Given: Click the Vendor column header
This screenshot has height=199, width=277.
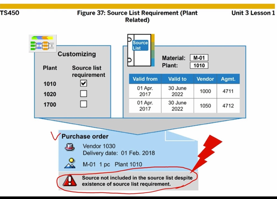Looking at the screenshot, I should click(x=205, y=79).
